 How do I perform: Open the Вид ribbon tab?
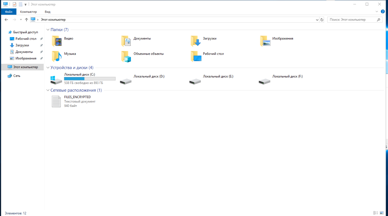(48, 12)
